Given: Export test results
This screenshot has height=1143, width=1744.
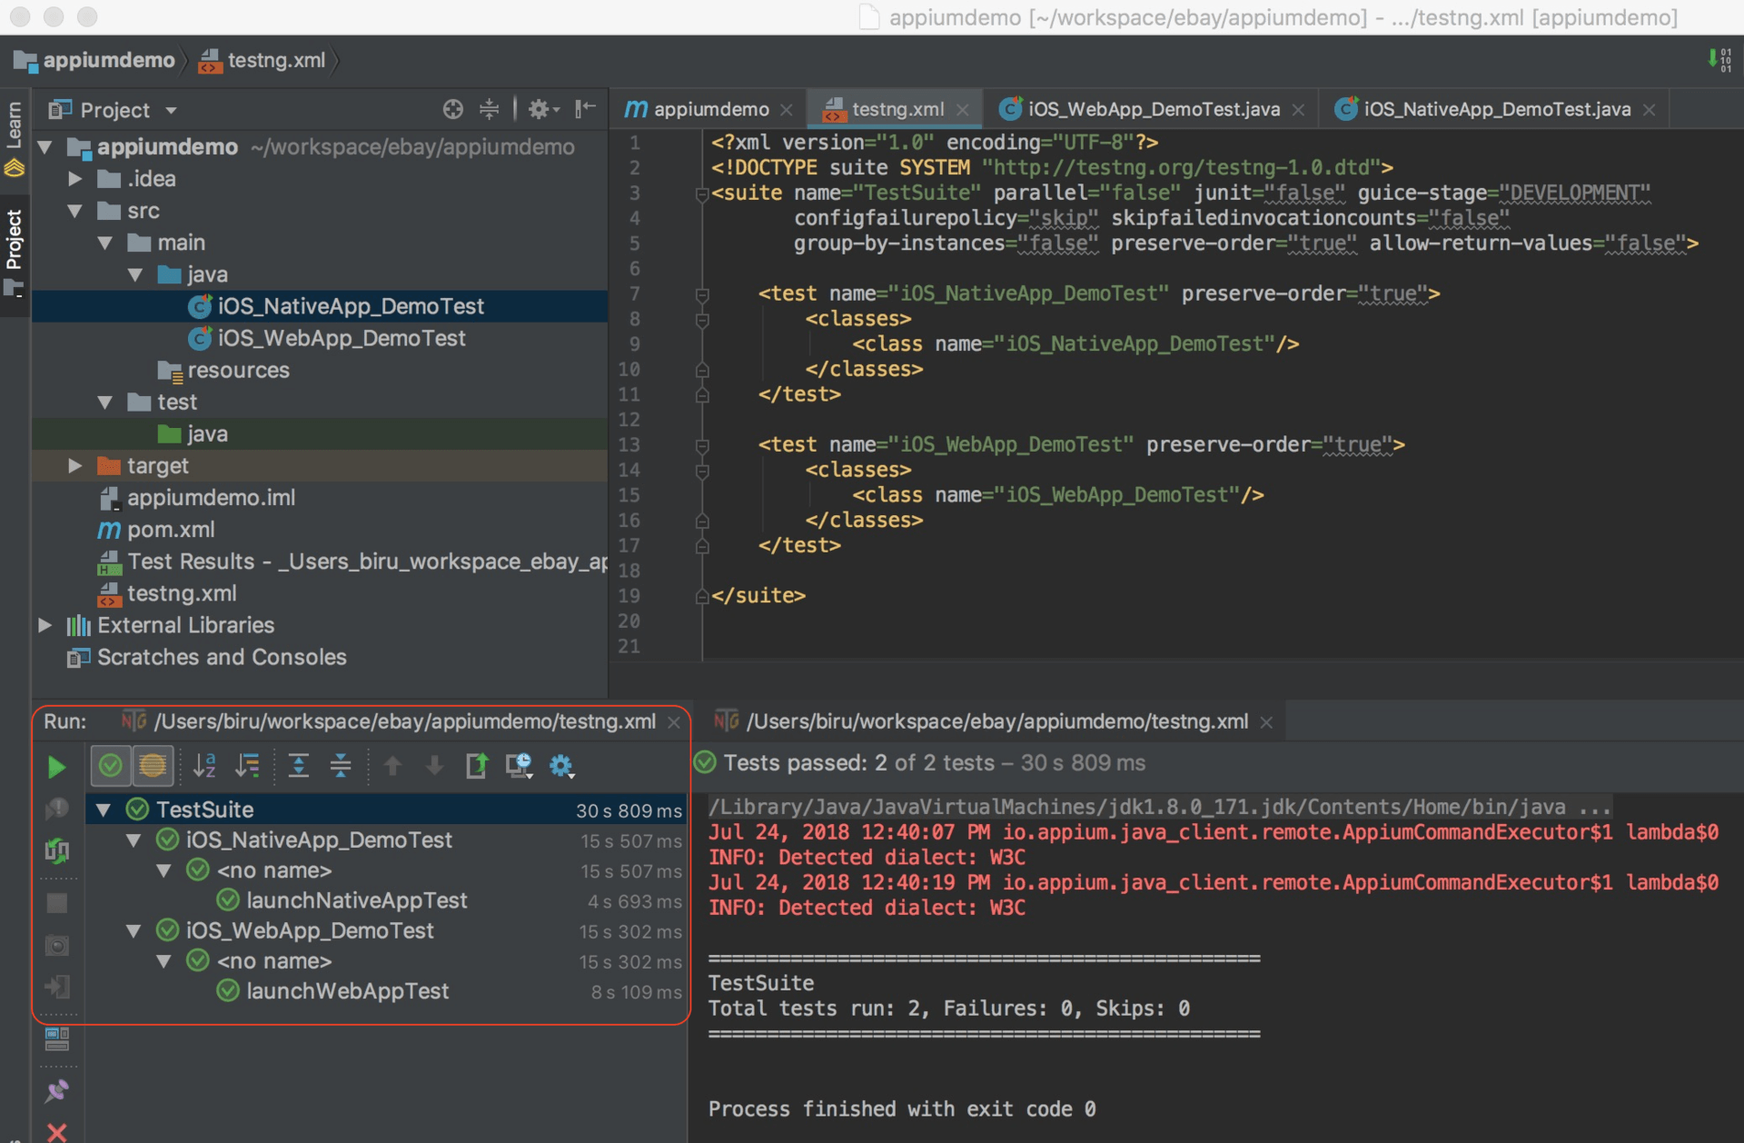Looking at the screenshot, I should pos(476,766).
